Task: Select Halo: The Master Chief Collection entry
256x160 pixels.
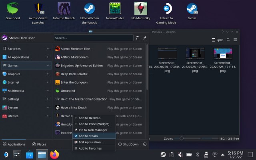Action: click(99, 99)
